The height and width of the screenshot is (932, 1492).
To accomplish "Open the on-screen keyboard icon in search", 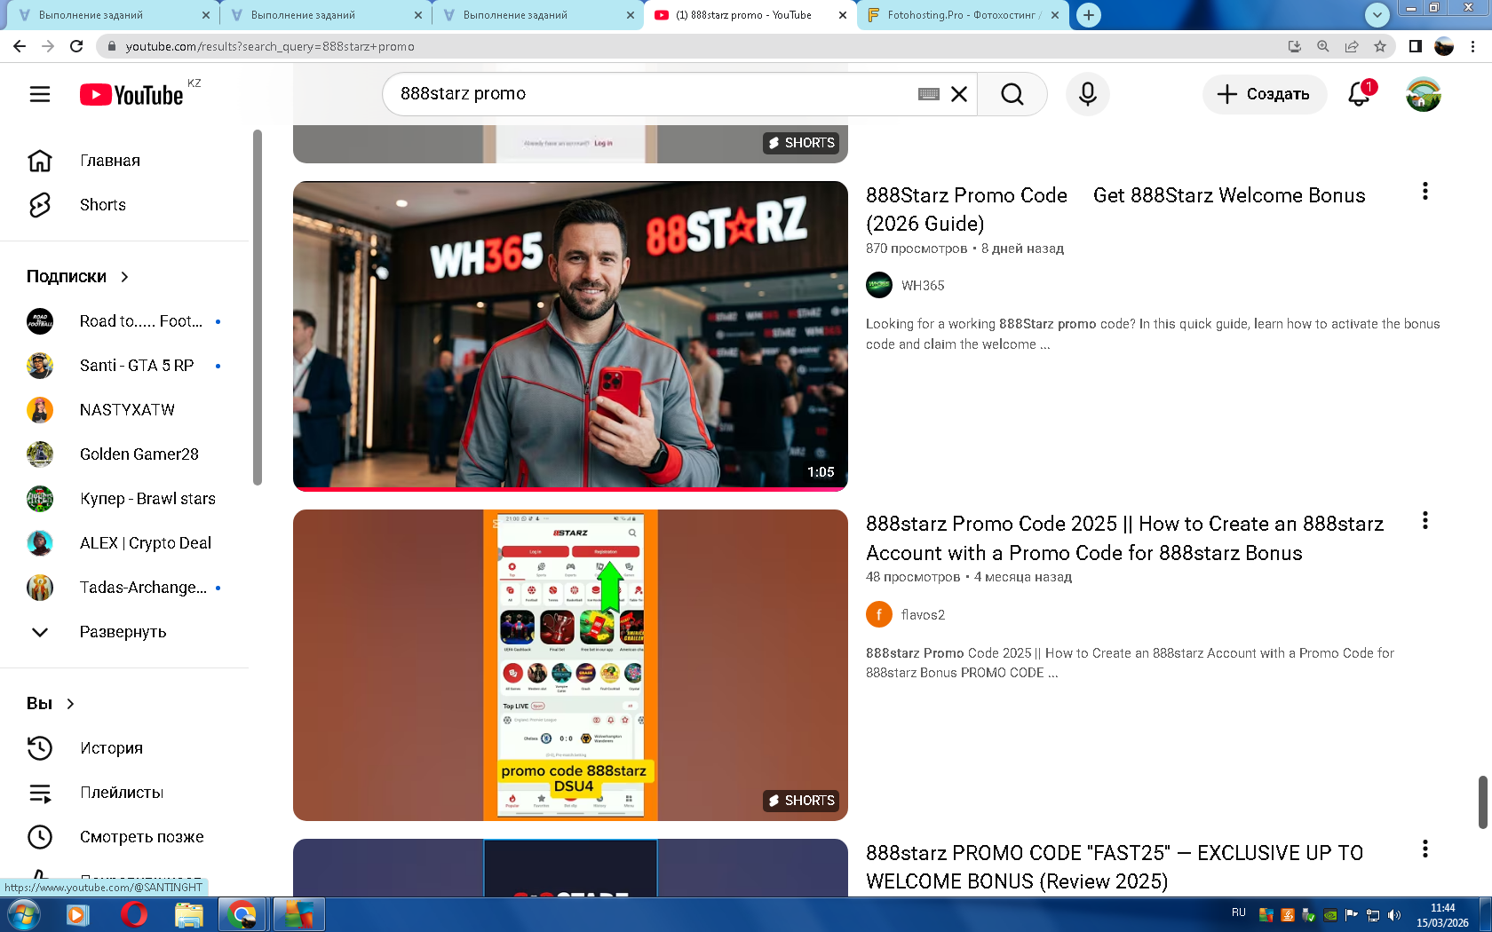I will click(928, 94).
